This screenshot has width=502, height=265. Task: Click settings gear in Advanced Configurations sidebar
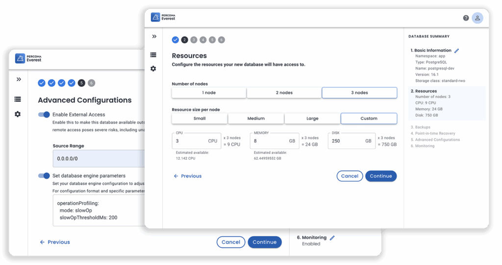point(18,114)
